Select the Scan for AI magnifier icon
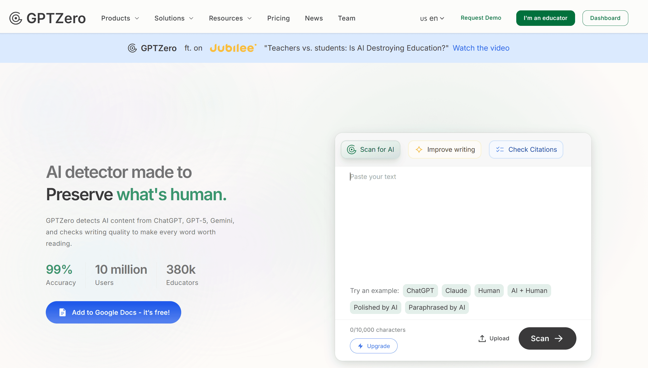Viewport: 648px width, 368px height. pyautogui.click(x=352, y=149)
